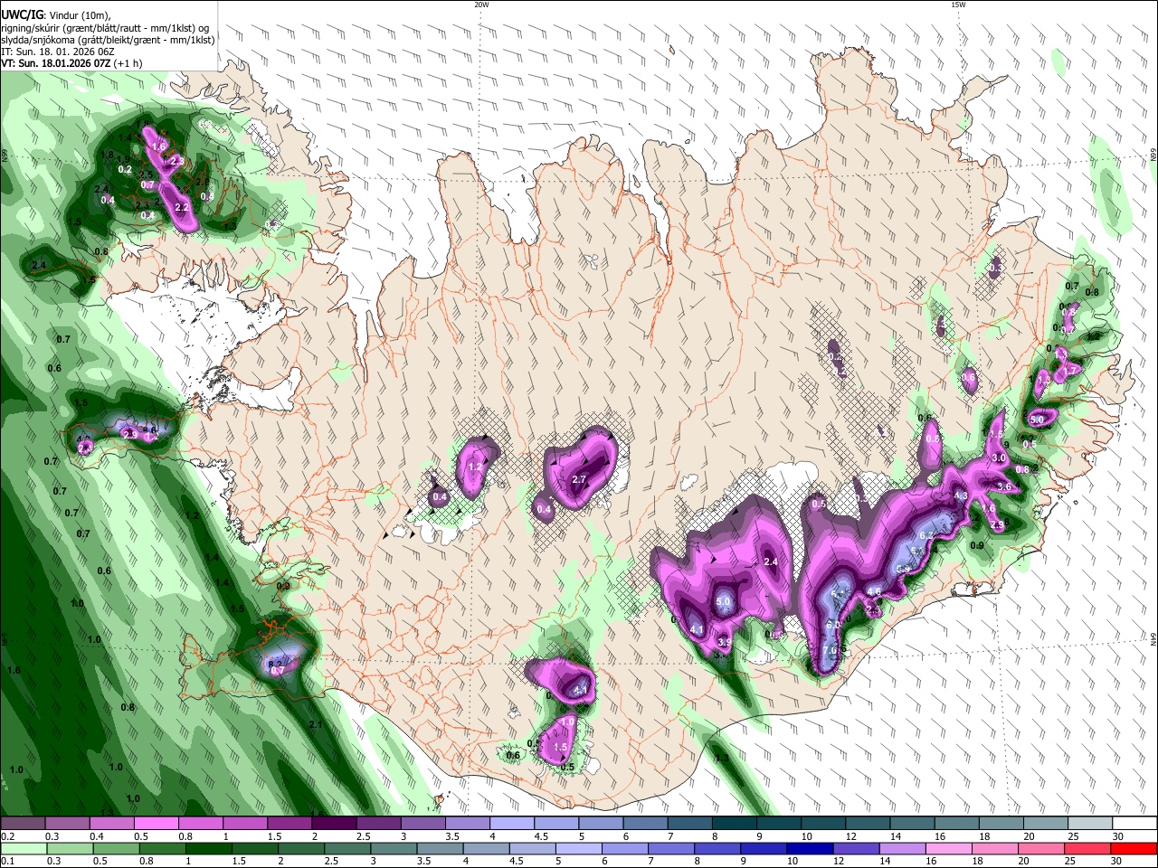Click the "2.7" value in the central highlands
Viewport: 1158px width, 868px height.
(580, 479)
